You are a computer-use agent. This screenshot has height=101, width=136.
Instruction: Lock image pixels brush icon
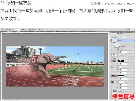pos(114,38)
